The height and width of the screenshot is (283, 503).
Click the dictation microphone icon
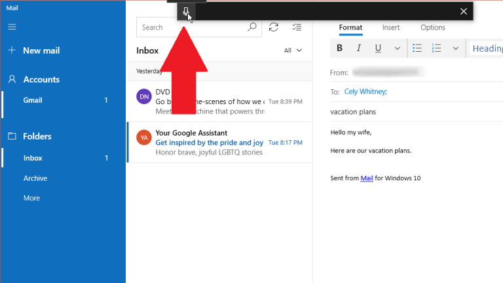click(x=186, y=12)
